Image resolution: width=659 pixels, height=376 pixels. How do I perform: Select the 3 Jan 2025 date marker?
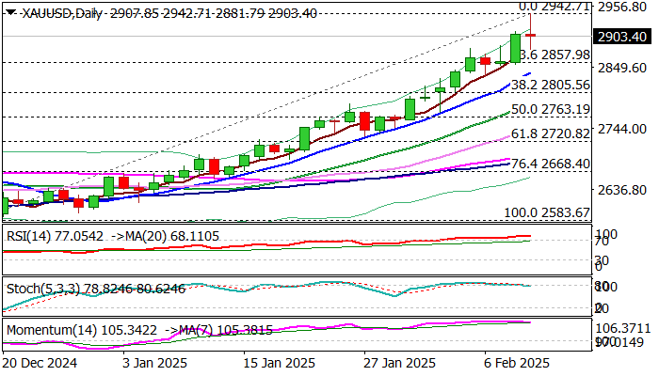pos(151,365)
